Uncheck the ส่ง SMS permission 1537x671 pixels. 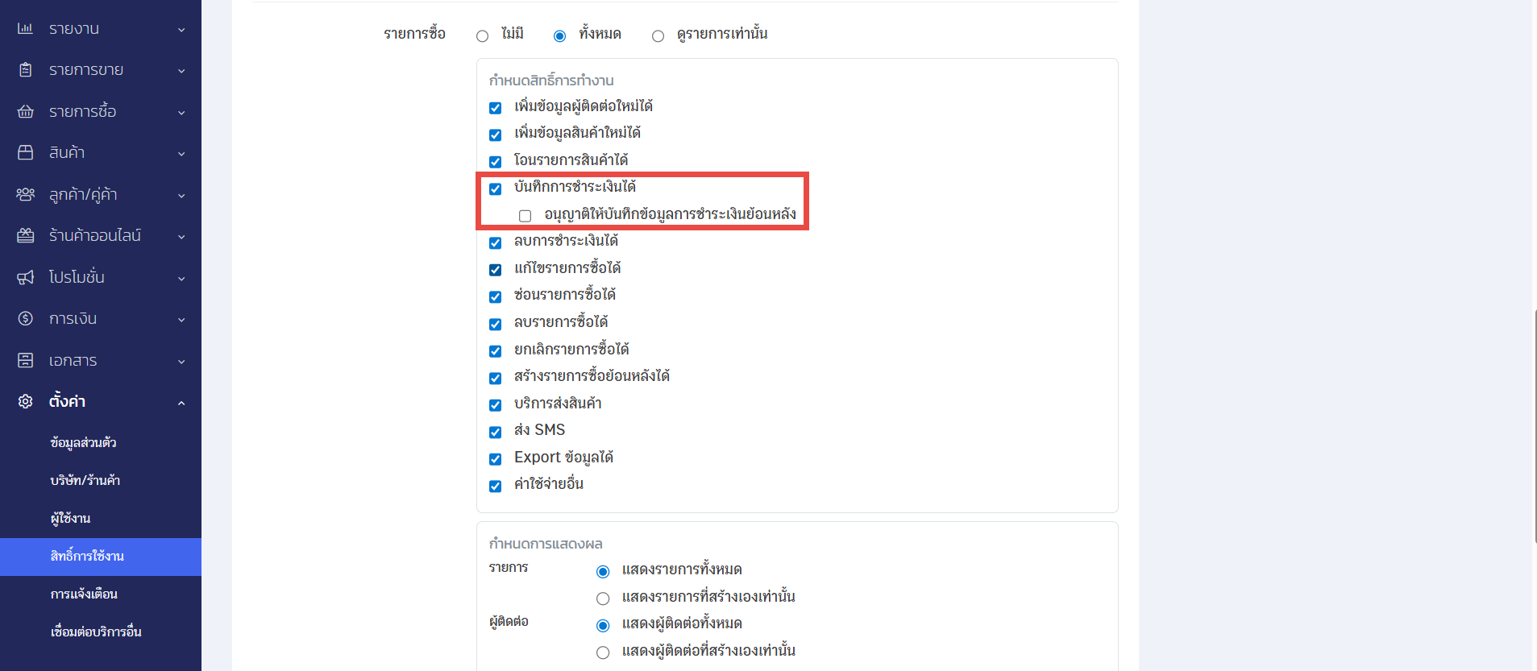pyautogui.click(x=496, y=432)
